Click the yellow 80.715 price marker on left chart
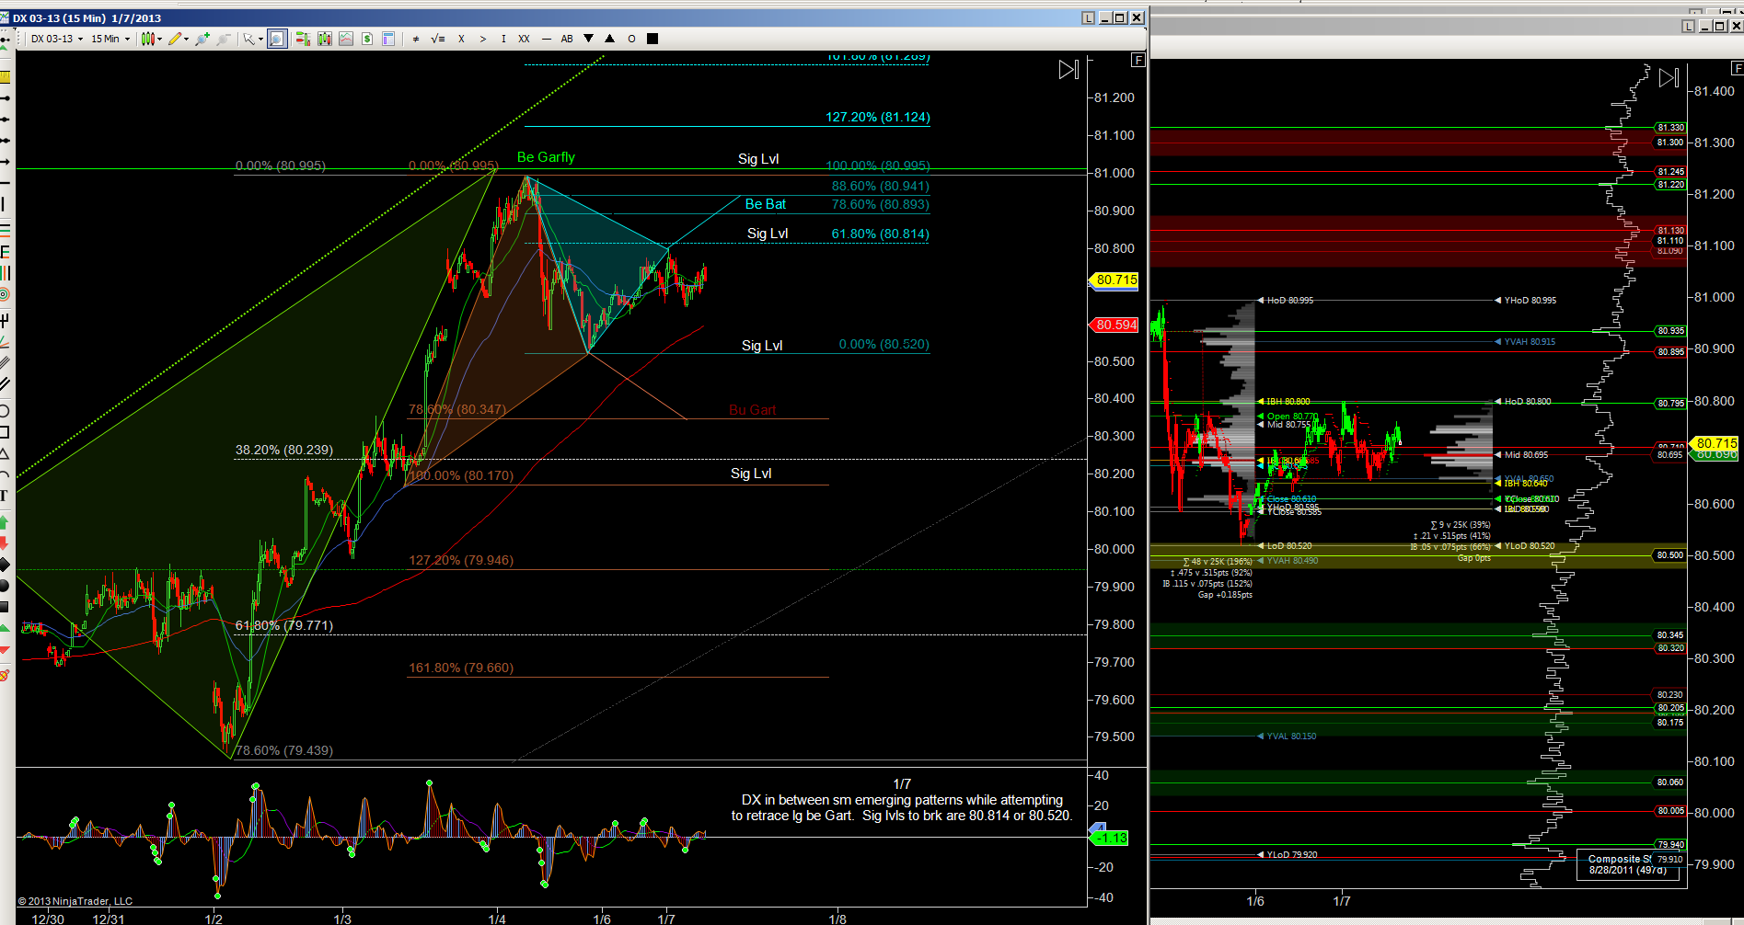Image resolution: width=1744 pixels, height=925 pixels. tap(1115, 280)
